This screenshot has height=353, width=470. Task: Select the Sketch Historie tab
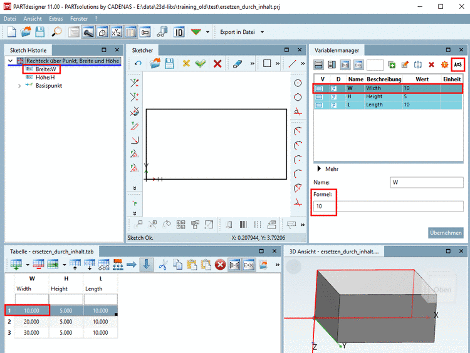coord(28,50)
